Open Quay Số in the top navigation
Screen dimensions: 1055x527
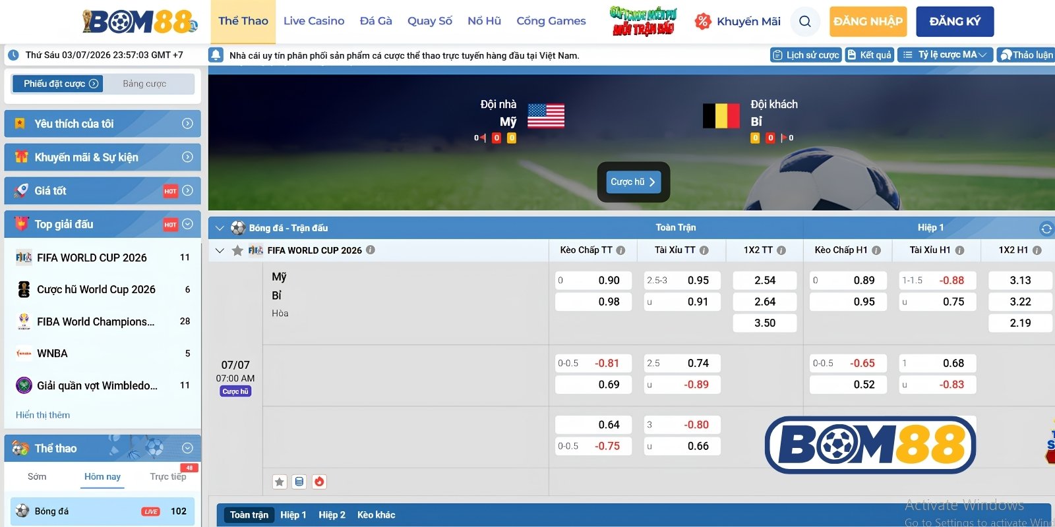point(430,21)
